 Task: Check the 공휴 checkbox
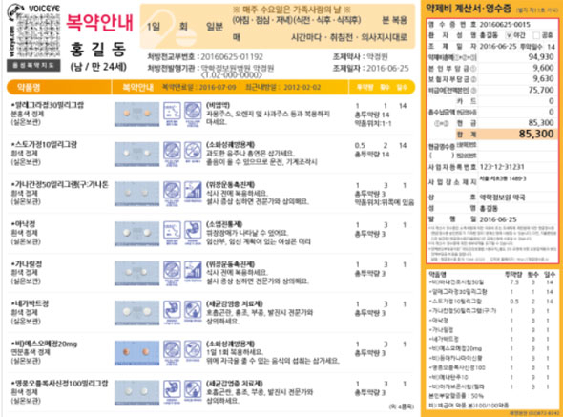(536, 35)
